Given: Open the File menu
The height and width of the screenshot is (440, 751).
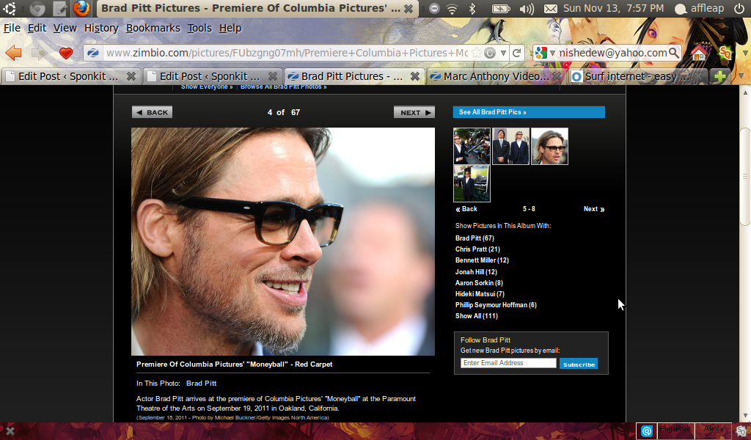Looking at the screenshot, I should [x=12, y=29].
